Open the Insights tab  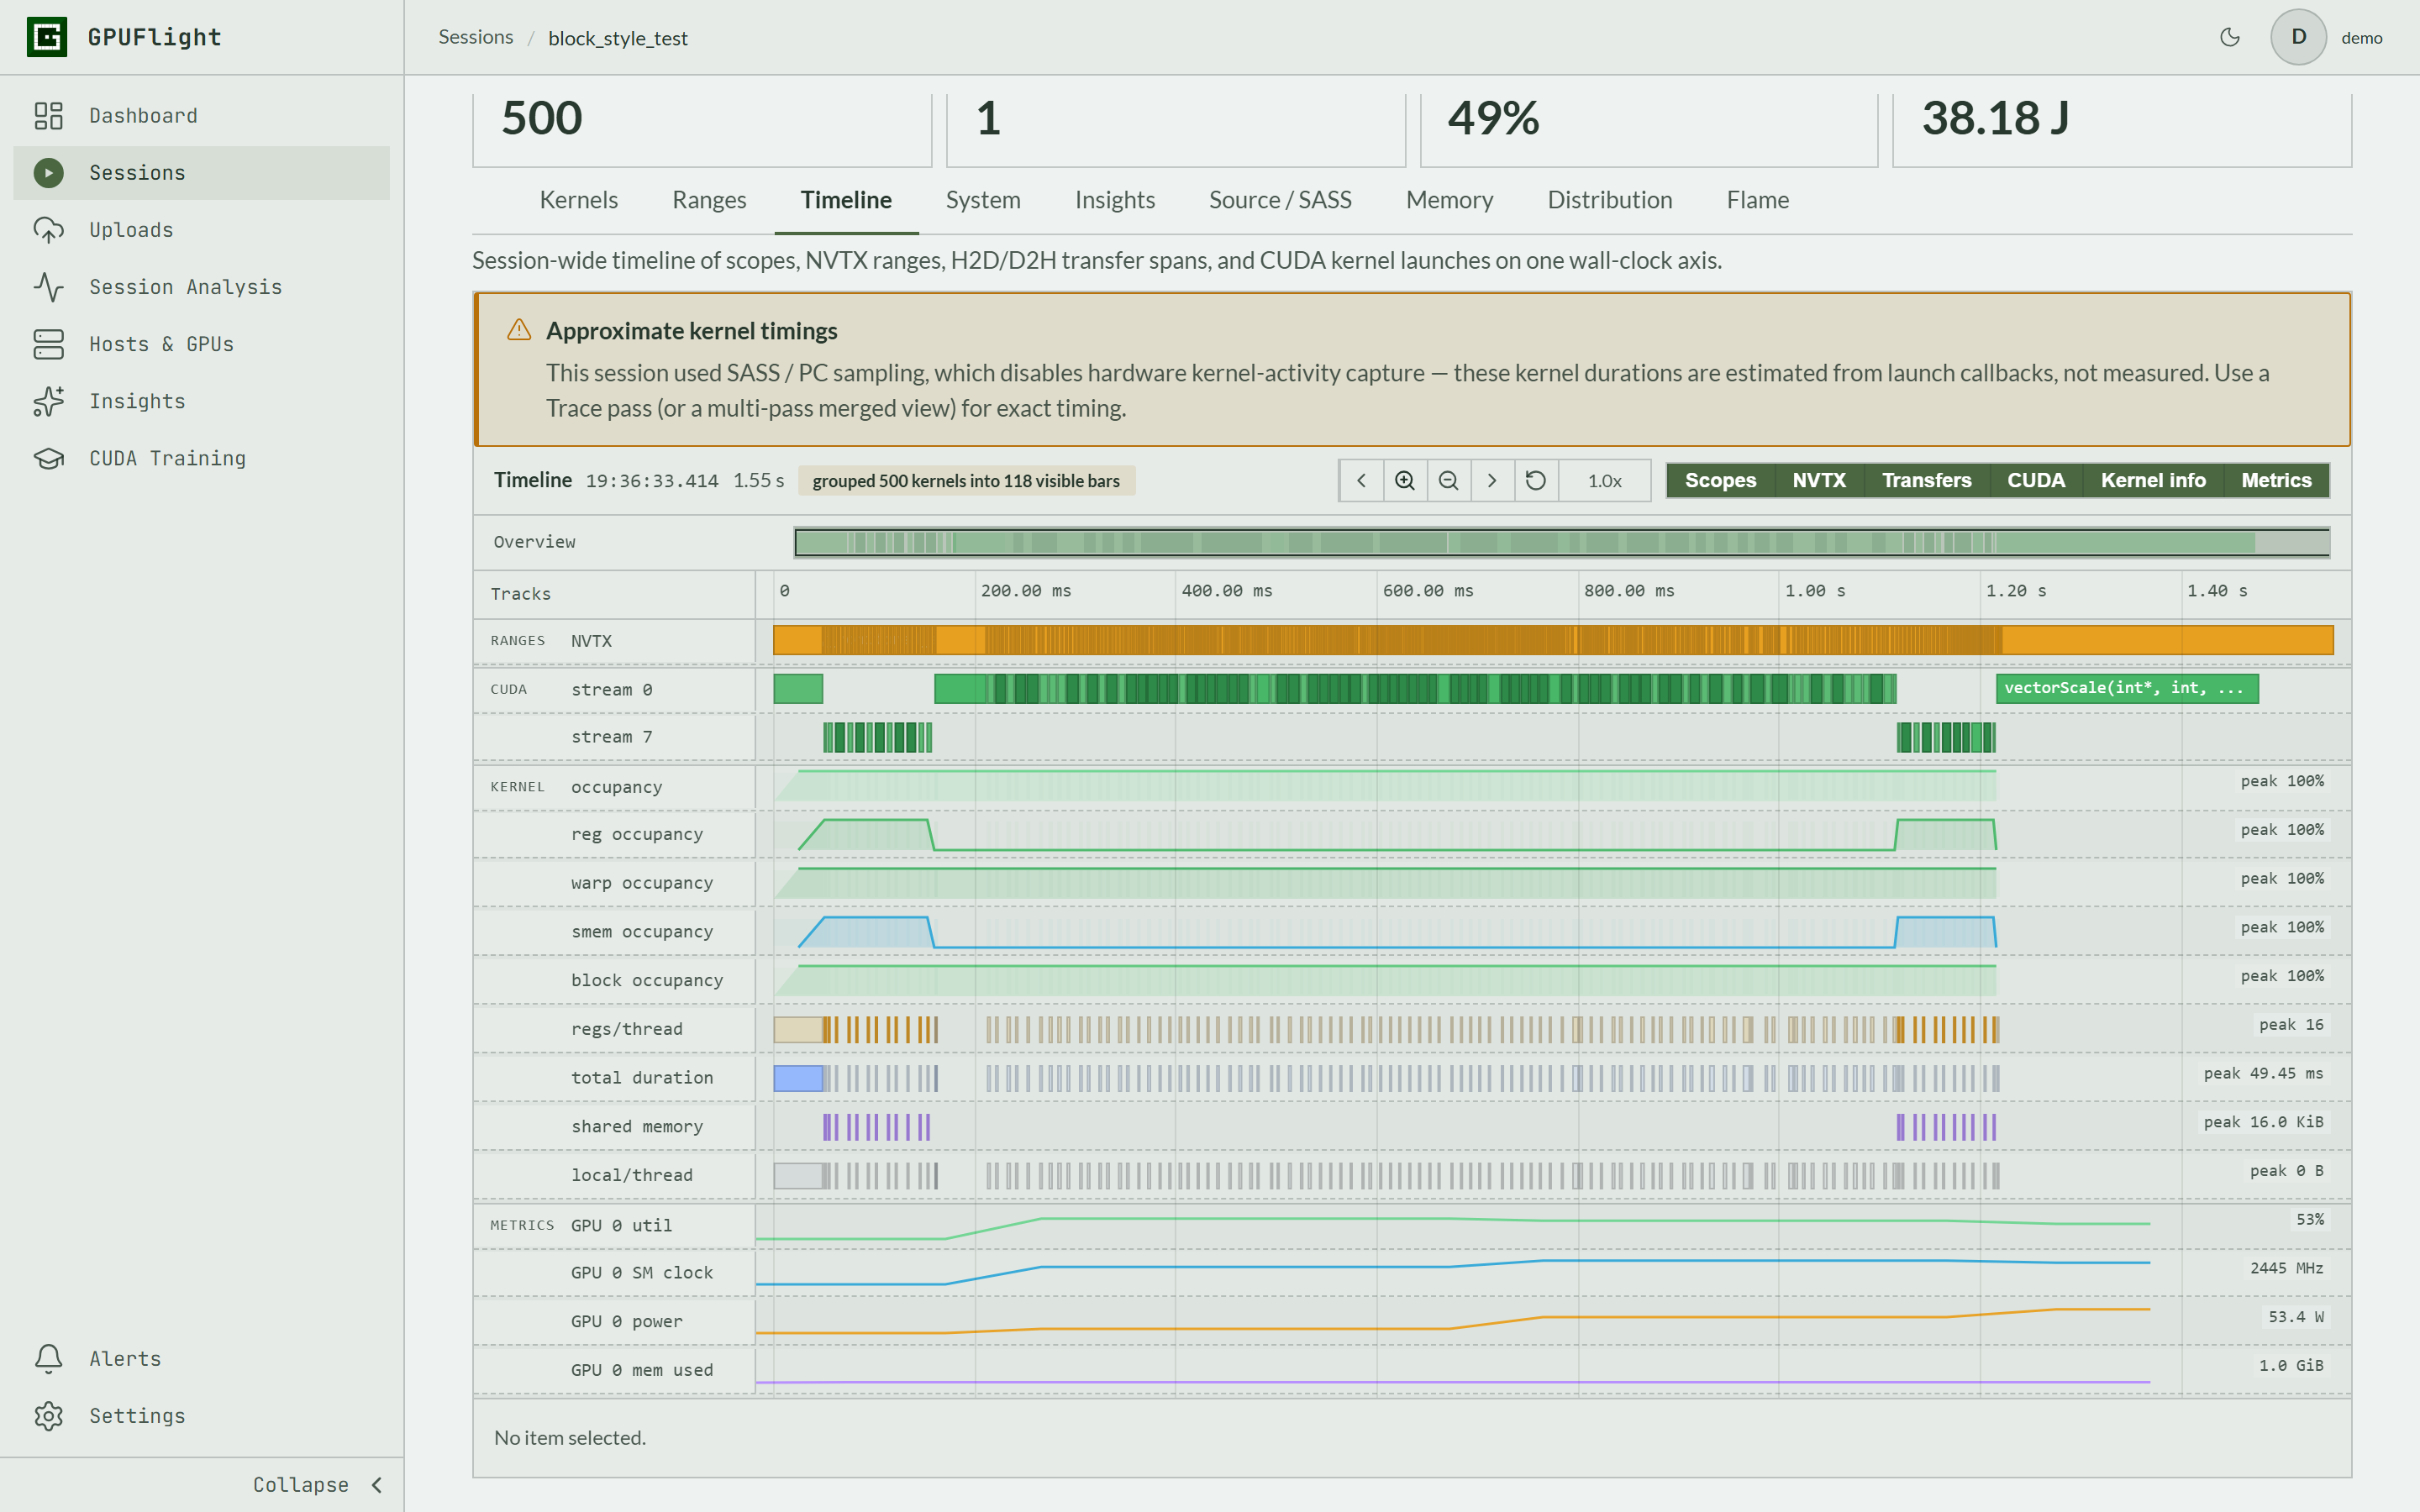click(1115, 200)
